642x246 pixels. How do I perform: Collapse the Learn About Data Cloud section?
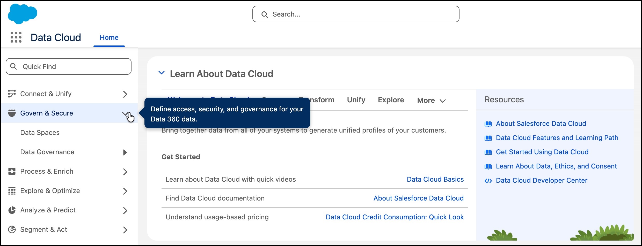(x=162, y=73)
